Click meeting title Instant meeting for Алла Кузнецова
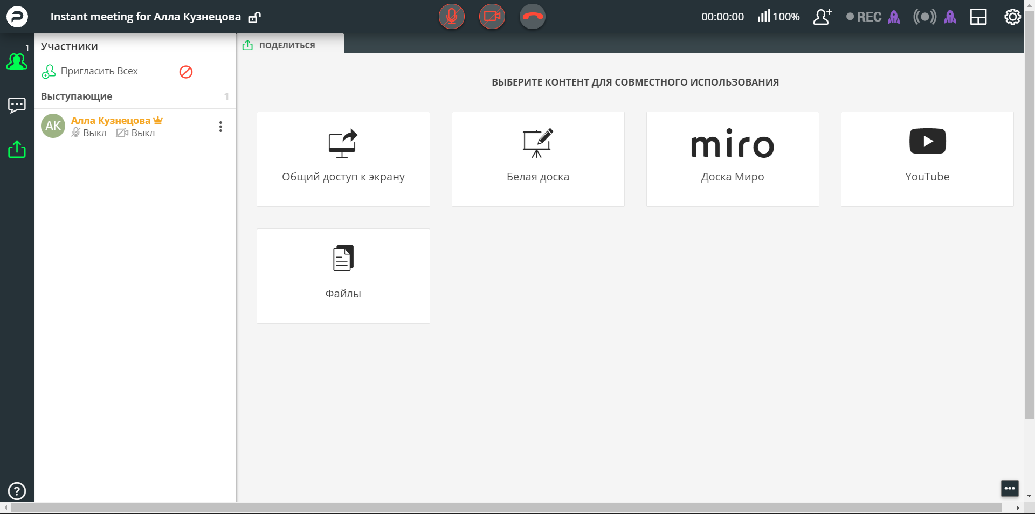The height and width of the screenshot is (514, 1035). pos(146,17)
